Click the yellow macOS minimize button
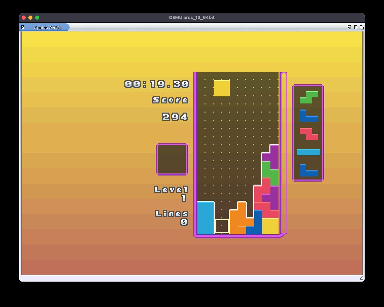This screenshot has height=307, width=384. pos(30,17)
